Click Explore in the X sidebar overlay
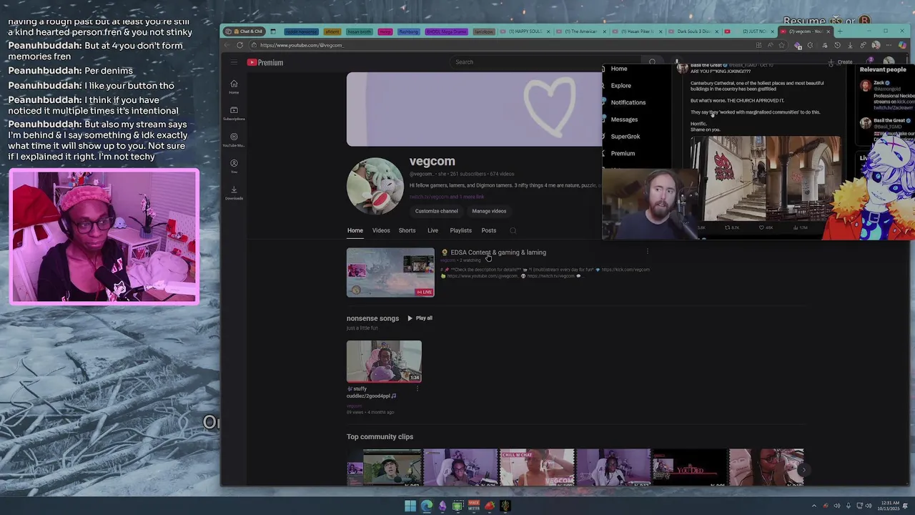 [x=620, y=85]
